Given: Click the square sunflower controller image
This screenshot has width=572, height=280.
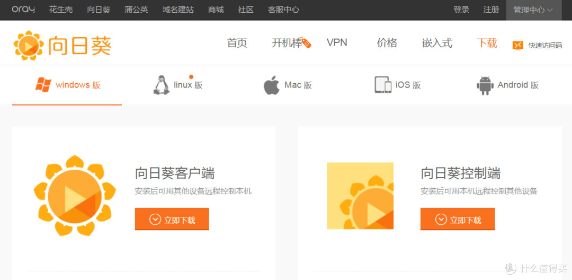Looking at the screenshot, I should pyautogui.click(x=360, y=196).
